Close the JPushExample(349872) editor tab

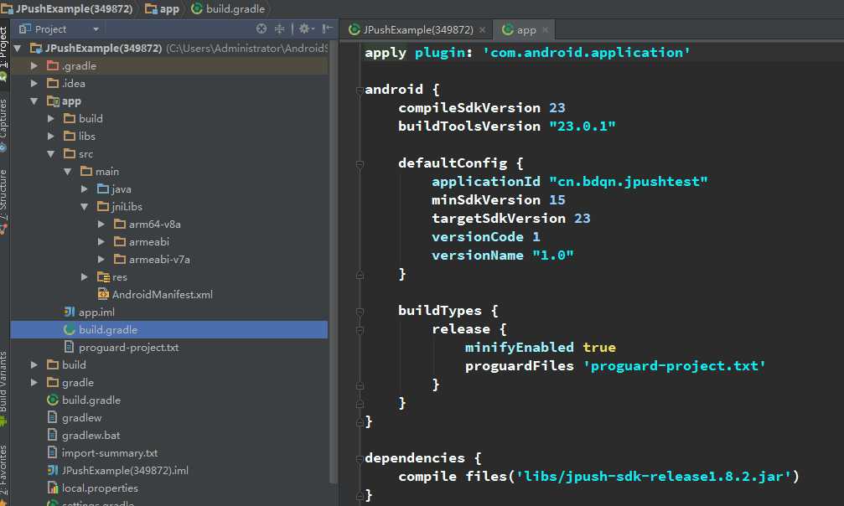coord(482,29)
